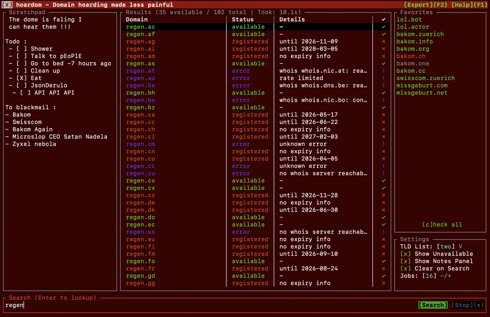Click check all in Favorites panel

[442, 225]
